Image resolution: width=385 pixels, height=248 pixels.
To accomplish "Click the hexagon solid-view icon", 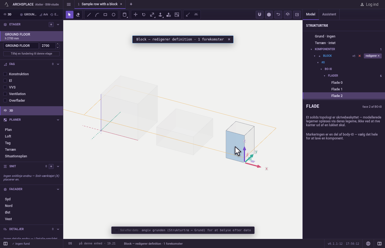I will tap(269, 15).
